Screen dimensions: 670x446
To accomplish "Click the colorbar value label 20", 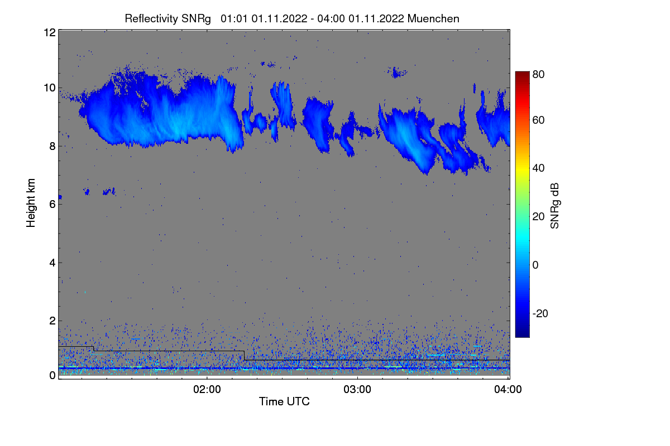I will click(x=538, y=217).
